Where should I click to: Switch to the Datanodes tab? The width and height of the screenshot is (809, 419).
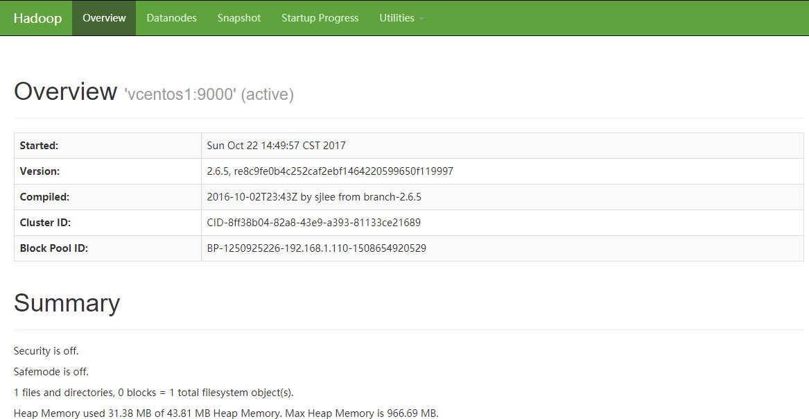tap(171, 18)
